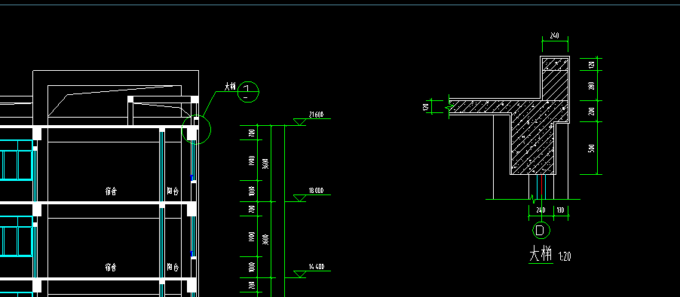Click the upper 宿舍 room label
The height and width of the screenshot is (297, 680).
(111, 191)
